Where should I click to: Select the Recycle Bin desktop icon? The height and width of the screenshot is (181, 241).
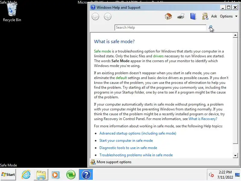click(12, 12)
